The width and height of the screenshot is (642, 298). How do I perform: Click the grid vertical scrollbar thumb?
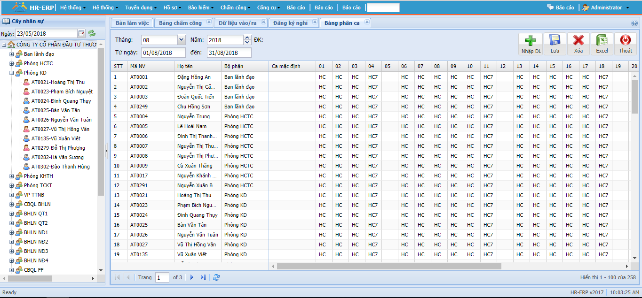634,96
